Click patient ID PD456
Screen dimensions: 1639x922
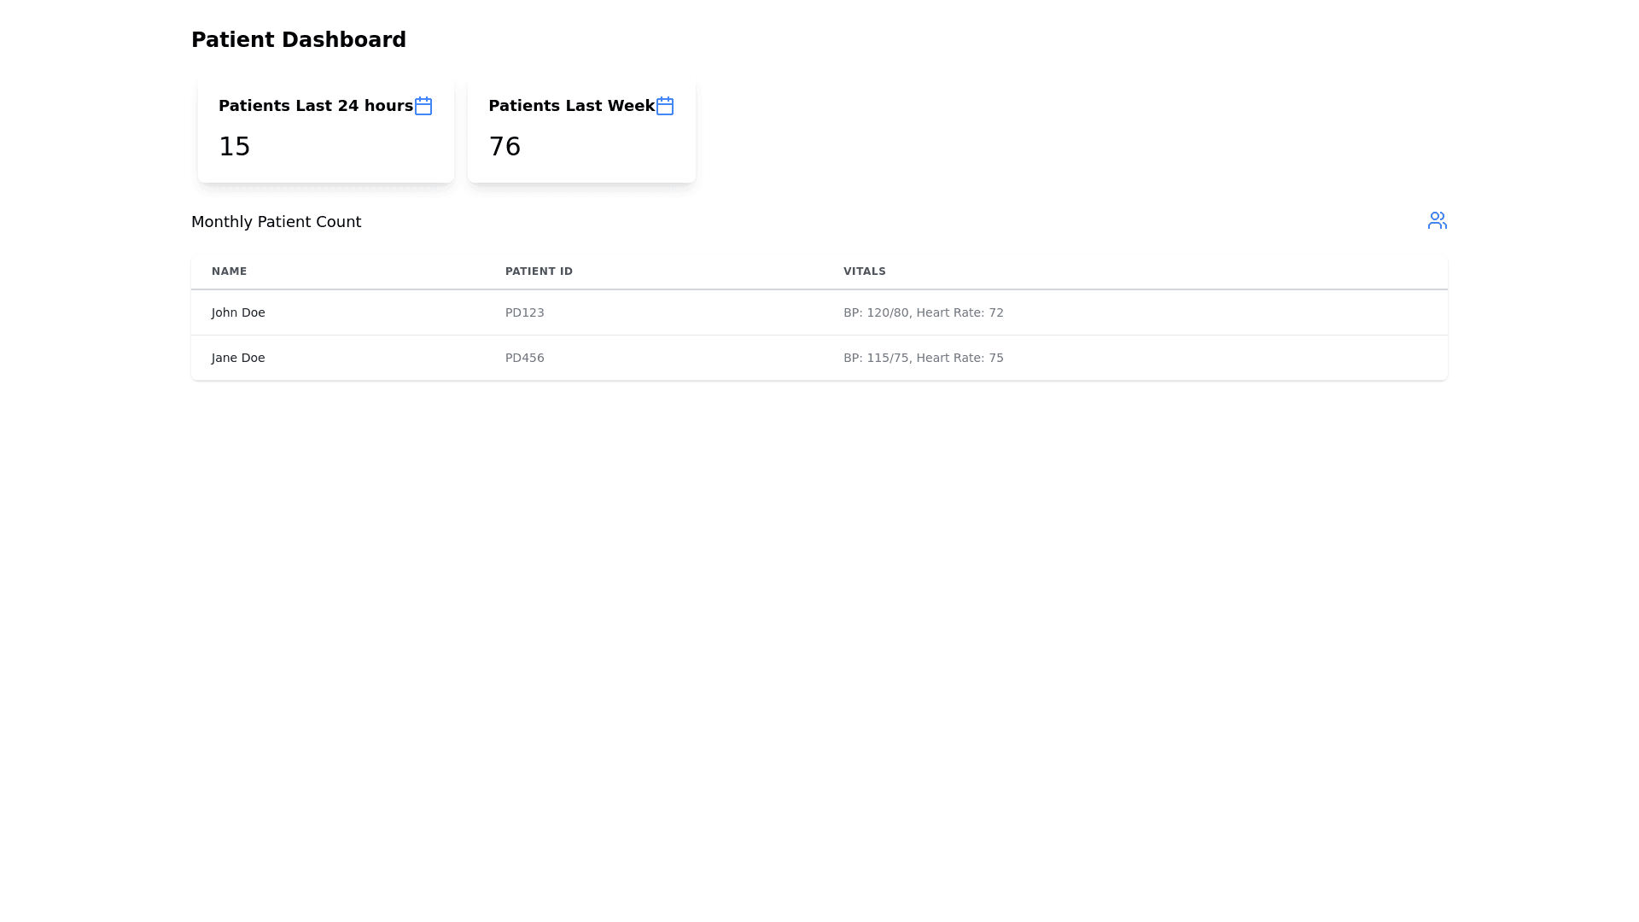click(x=524, y=358)
